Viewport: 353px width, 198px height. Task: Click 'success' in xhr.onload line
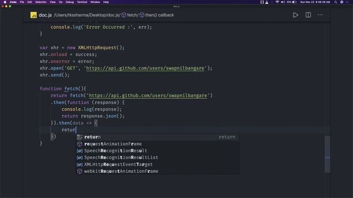tap(84, 54)
